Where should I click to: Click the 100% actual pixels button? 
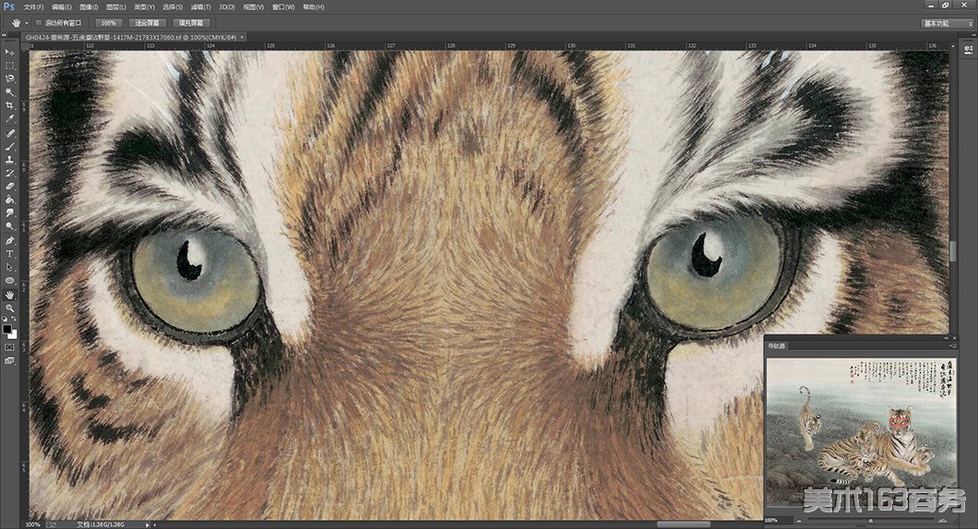(109, 23)
